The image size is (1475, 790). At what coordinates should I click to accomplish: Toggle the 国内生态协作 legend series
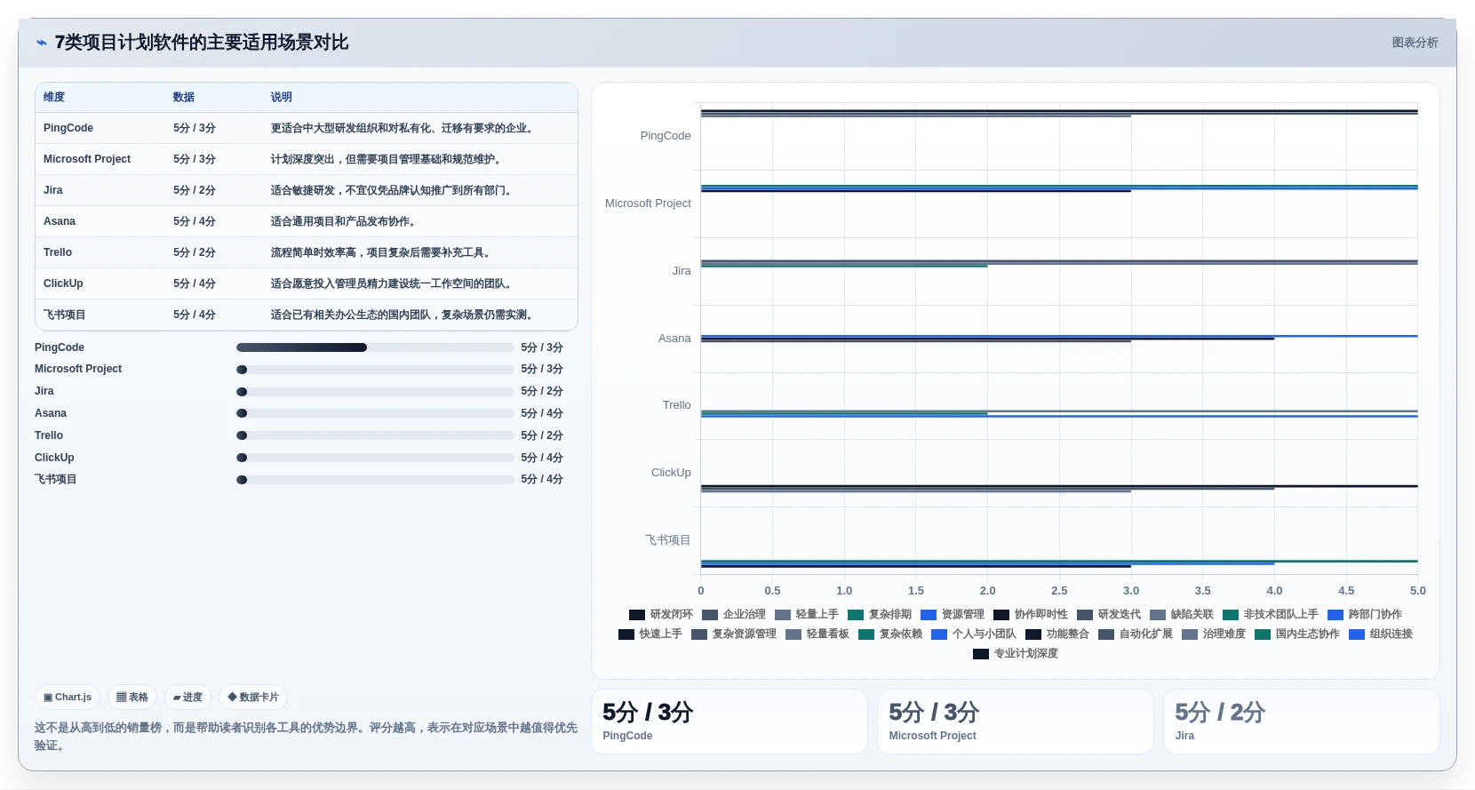coord(1297,634)
